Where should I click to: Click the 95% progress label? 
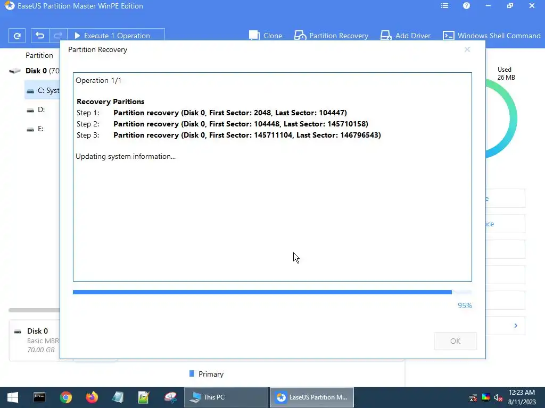click(x=465, y=305)
